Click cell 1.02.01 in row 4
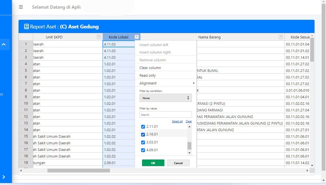The height and width of the screenshot is (185, 326). click(119, 64)
